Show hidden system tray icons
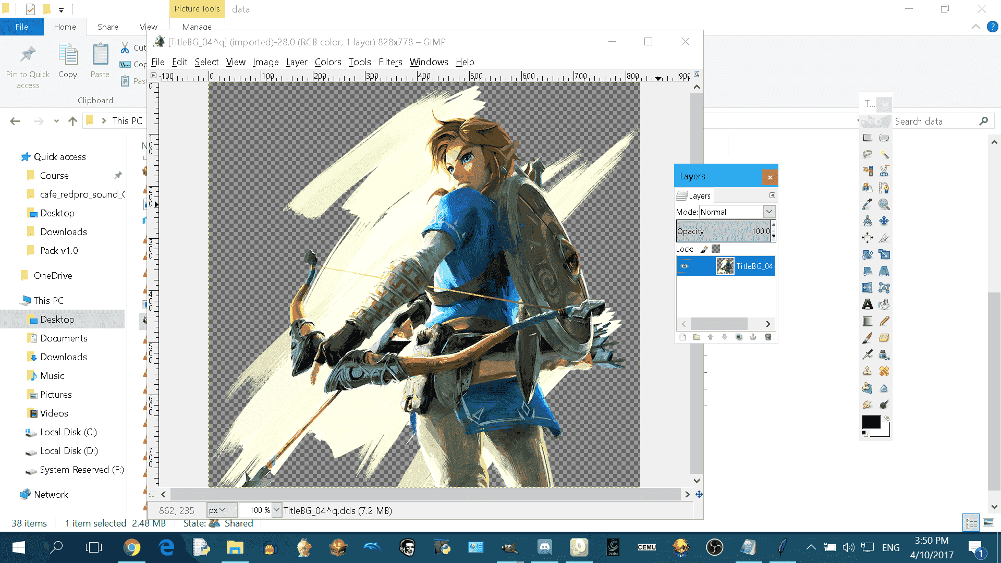 pos(811,547)
